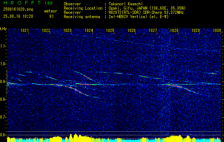The image size is (224, 142).
Task: Click the file name 2508161020.png
Action: 18,10
